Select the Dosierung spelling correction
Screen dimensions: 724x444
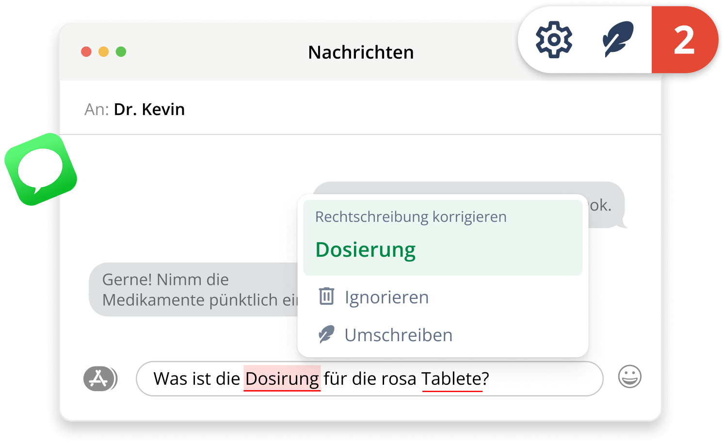(x=365, y=249)
